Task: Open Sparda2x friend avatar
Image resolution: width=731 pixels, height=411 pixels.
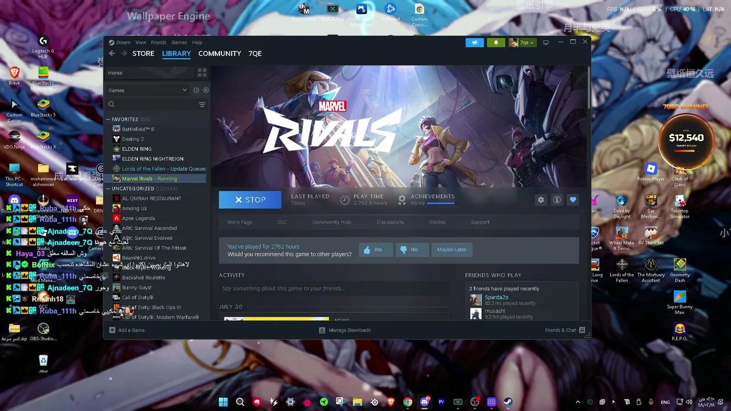Action: pos(476,300)
